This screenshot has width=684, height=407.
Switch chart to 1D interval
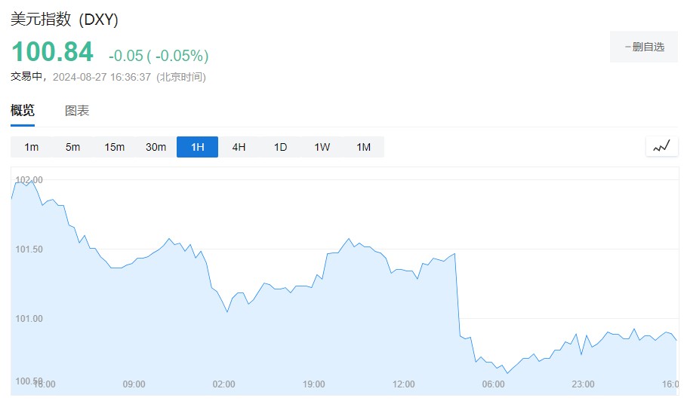pos(280,147)
